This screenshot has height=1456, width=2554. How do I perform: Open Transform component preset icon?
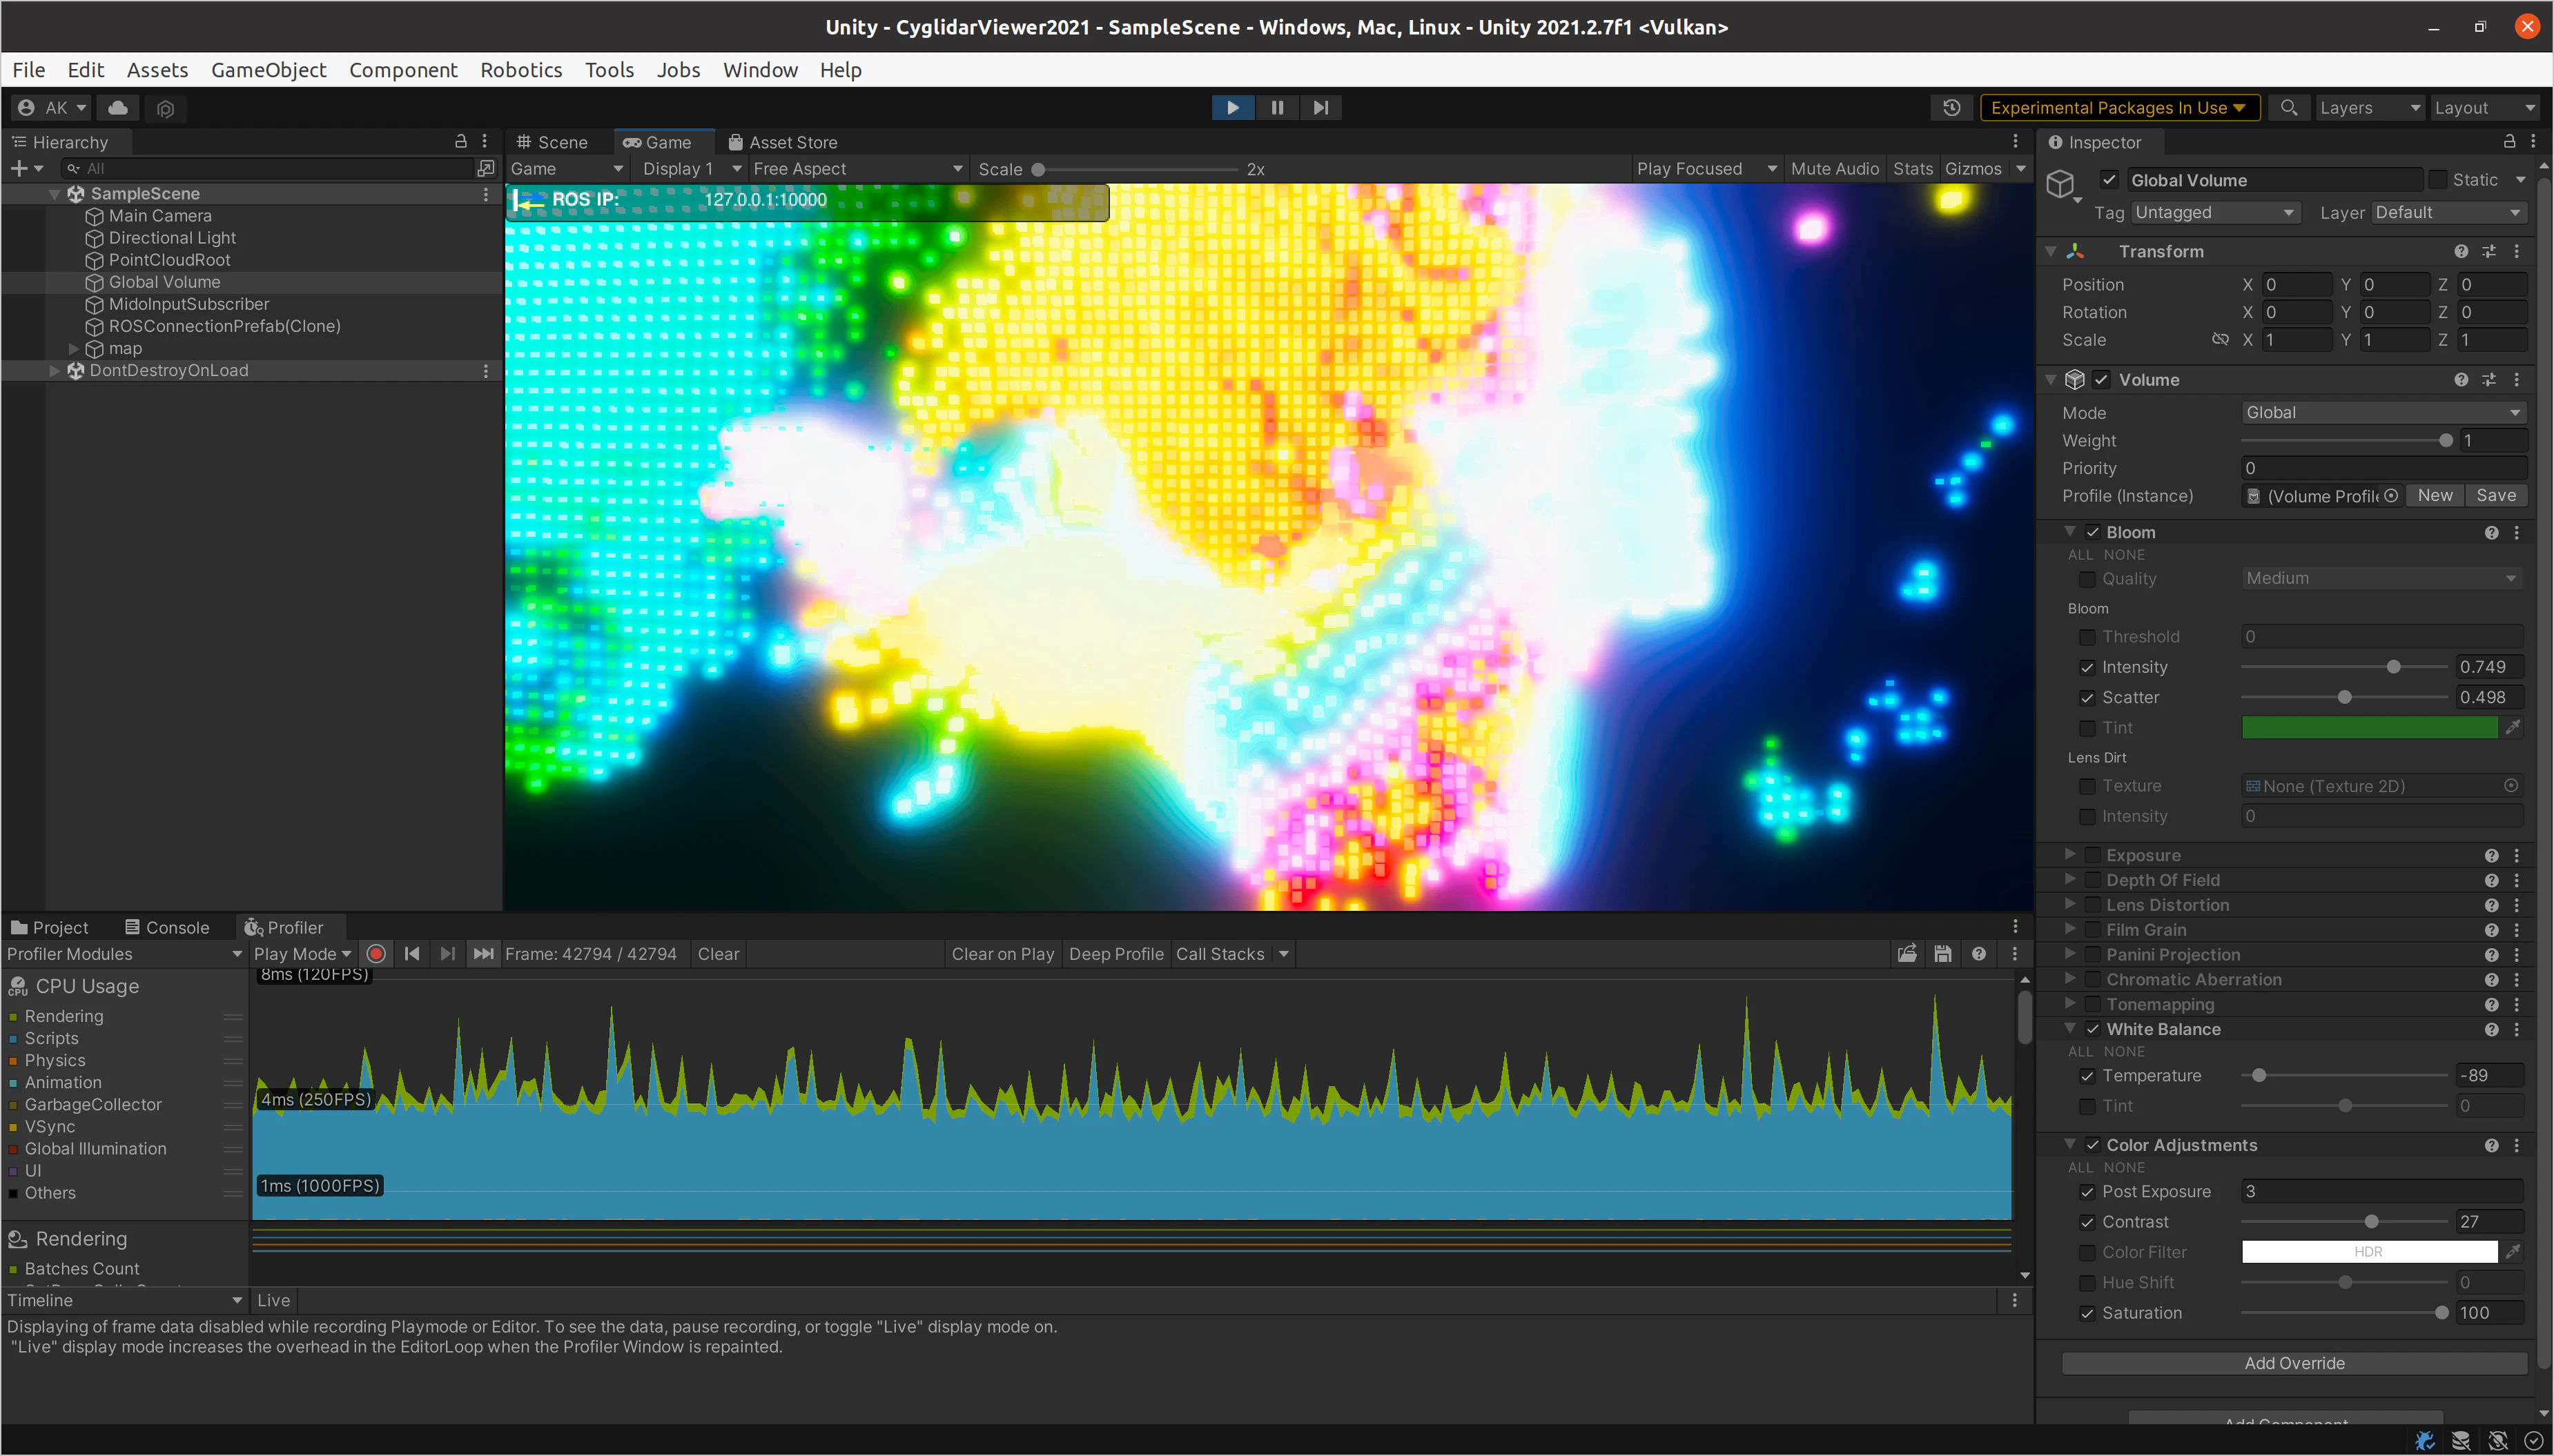tap(2489, 252)
